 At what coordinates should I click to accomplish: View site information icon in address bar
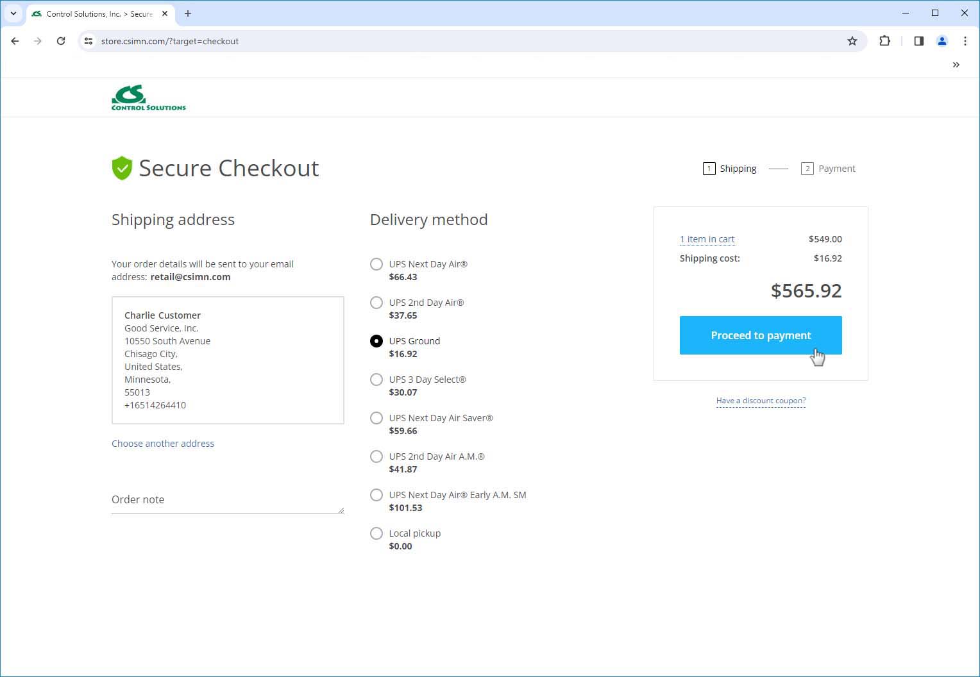click(89, 41)
